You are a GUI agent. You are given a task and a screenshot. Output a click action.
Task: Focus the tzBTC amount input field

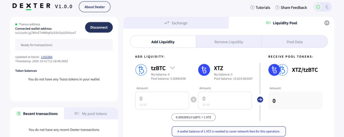coord(162,100)
